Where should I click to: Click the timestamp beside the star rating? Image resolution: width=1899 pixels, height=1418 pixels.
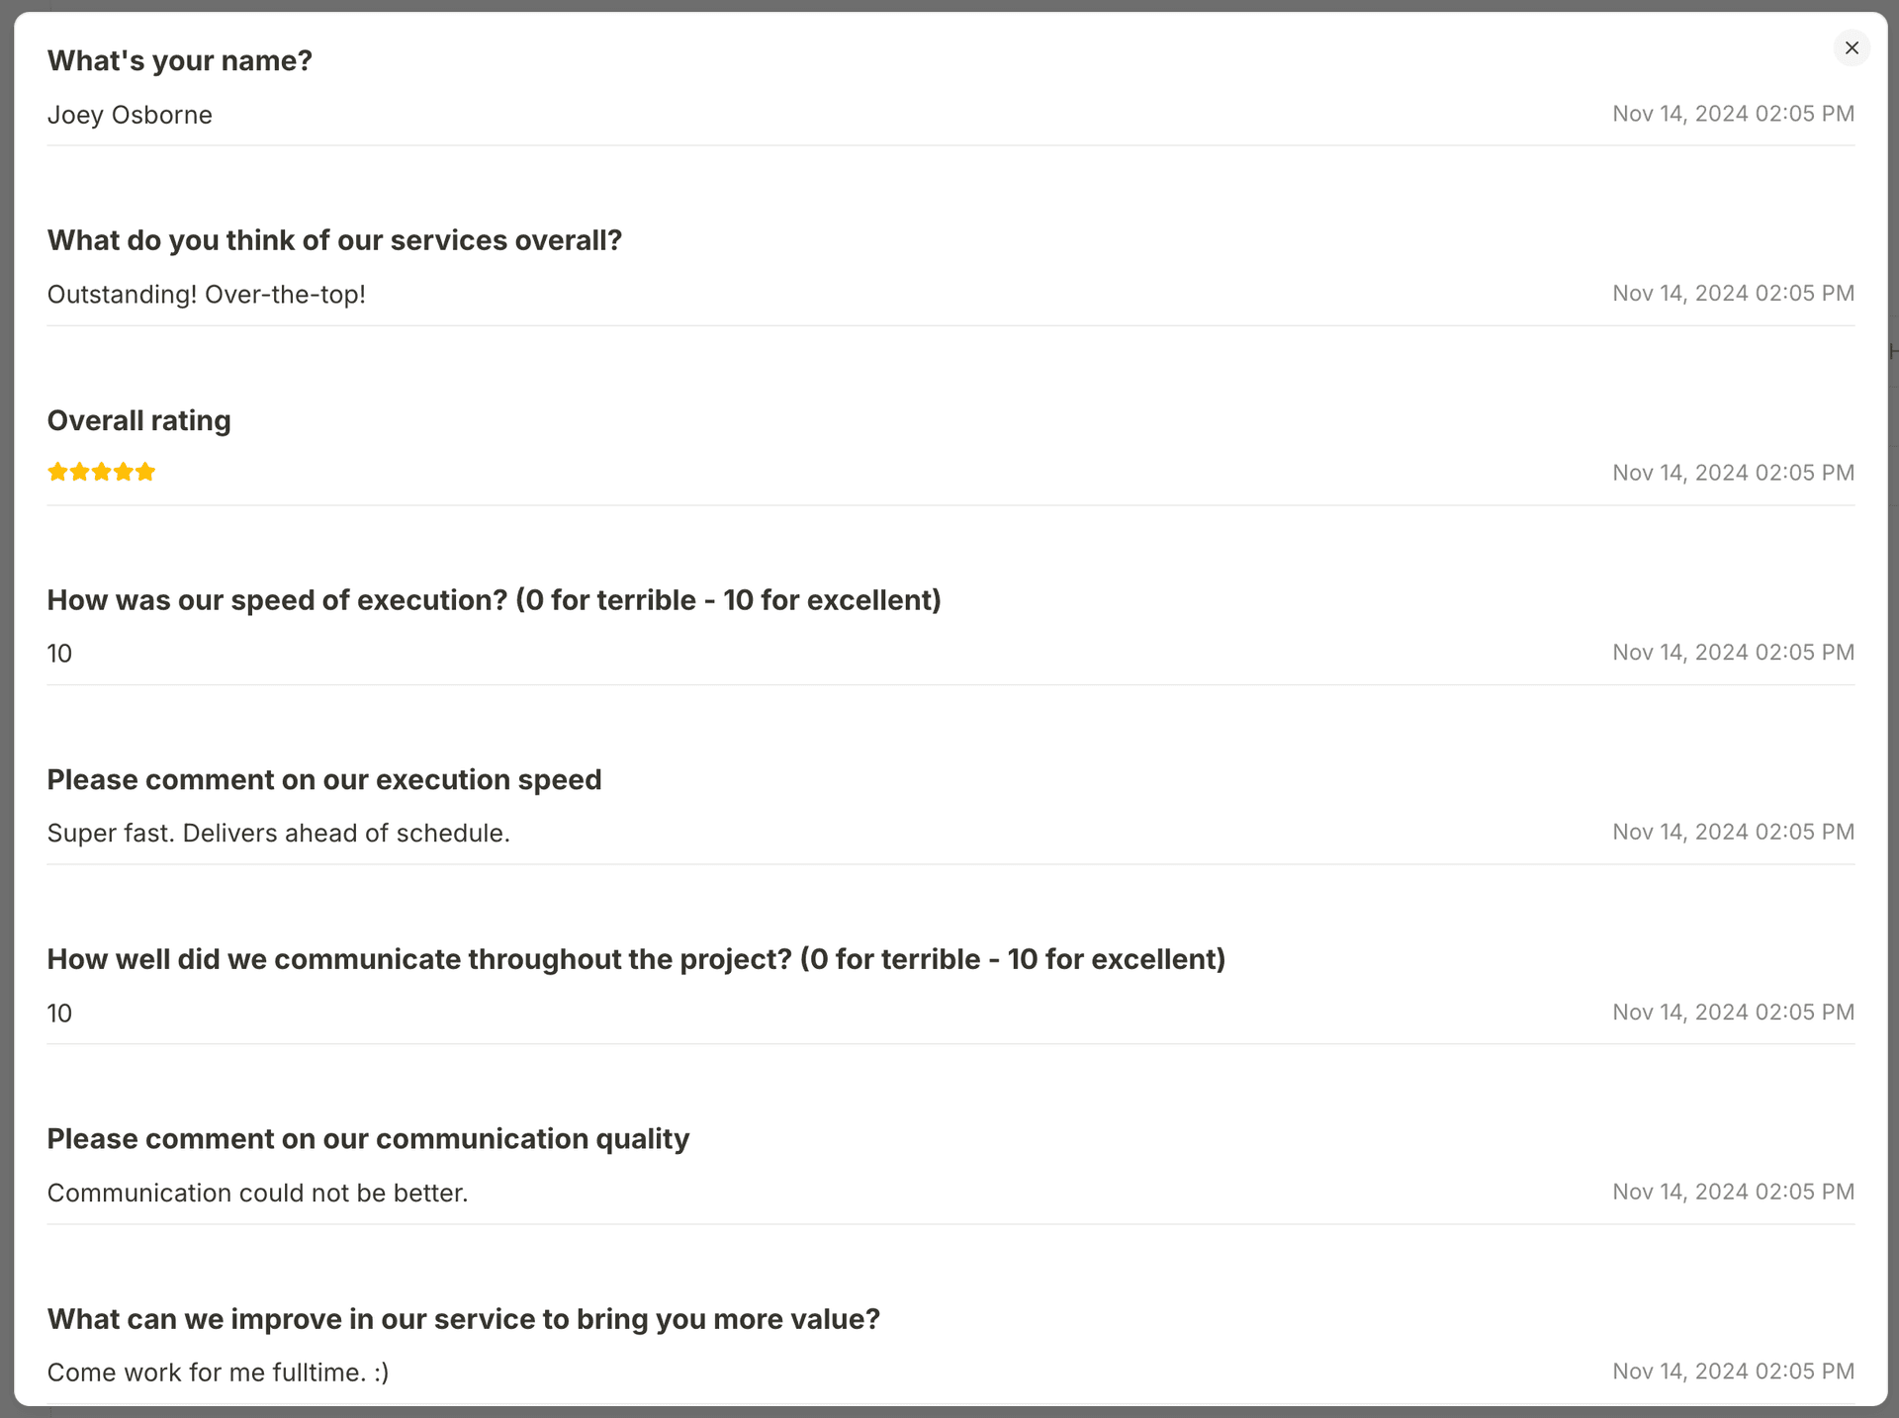coord(1733,473)
